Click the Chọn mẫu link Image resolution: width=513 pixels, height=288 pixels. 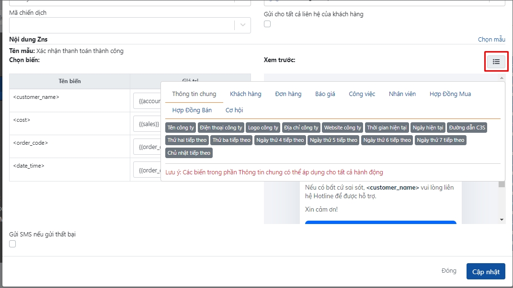pyautogui.click(x=491, y=39)
